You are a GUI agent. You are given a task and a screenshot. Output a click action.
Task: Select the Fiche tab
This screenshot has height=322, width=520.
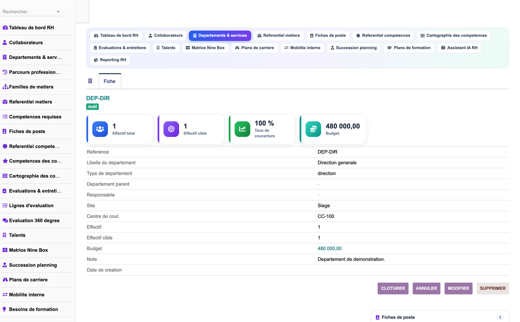click(110, 81)
